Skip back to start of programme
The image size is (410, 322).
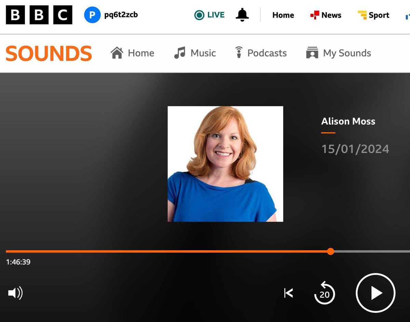point(288,293)
